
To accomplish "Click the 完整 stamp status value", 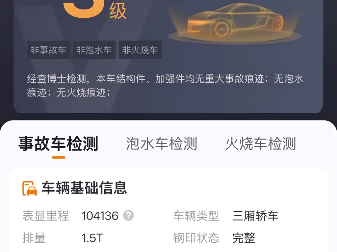I will (x=244, y=238).
